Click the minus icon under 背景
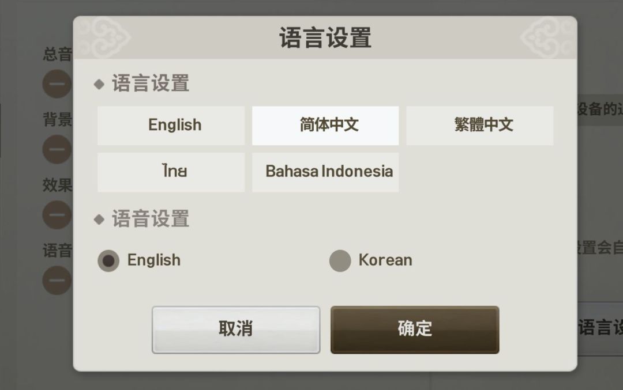The width and height of the screenshot is (623, 390). coord(57,150)
